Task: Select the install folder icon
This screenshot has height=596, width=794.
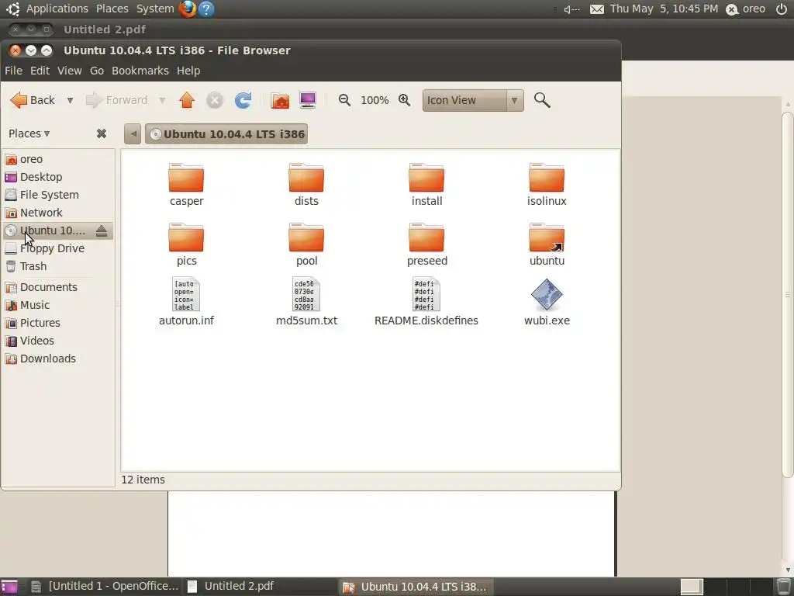Action: click(x=426, y=178)
